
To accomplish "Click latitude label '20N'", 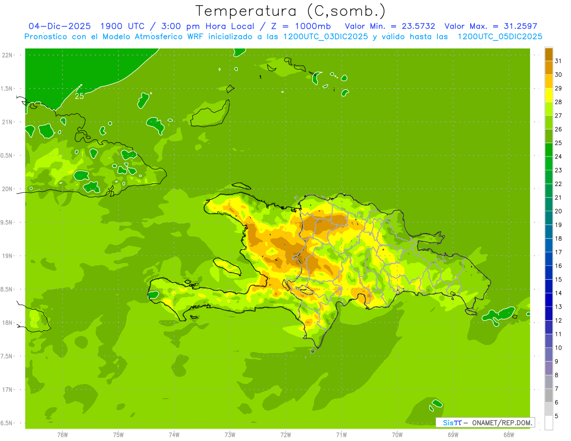I will [7, 189].
